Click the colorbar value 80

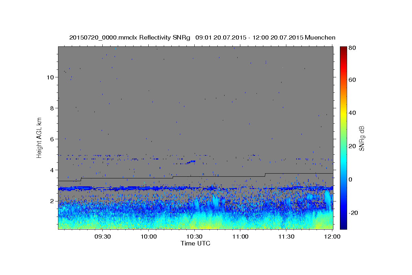tap(353, 48)
